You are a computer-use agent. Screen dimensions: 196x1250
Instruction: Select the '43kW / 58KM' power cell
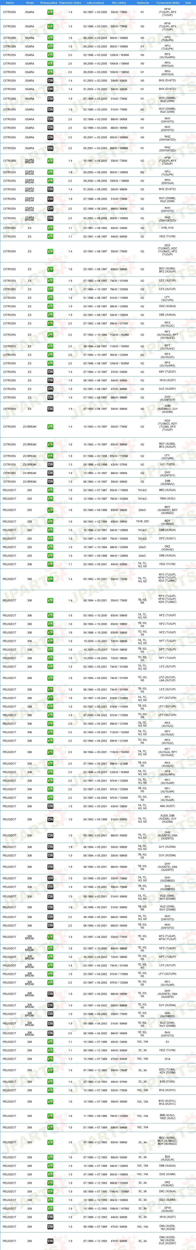(x=119, y=807)
